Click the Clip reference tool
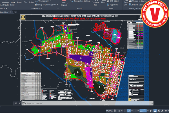 (x=25, y=2)
